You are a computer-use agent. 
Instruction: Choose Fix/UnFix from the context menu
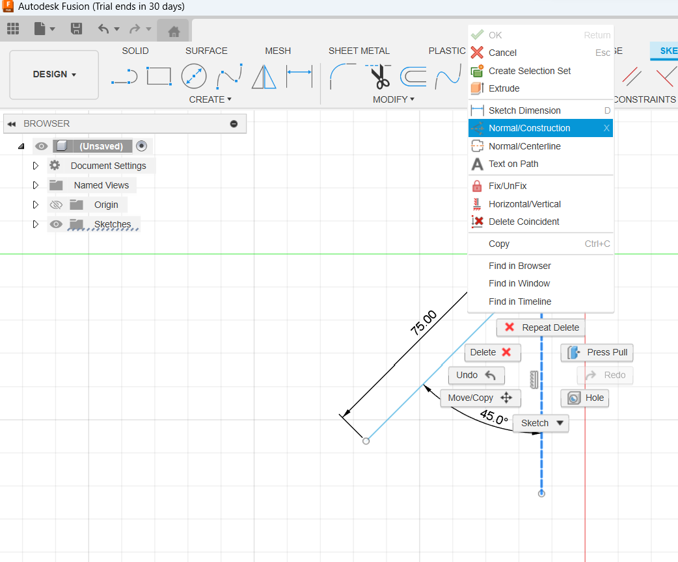(541, 186)
